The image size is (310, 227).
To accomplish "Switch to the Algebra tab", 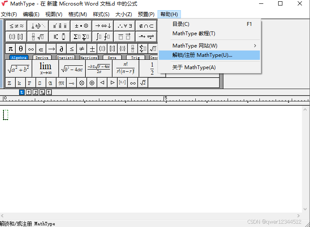I will tap(19, 57).
